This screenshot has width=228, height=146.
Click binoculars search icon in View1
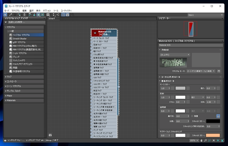[x=50, y=135]
